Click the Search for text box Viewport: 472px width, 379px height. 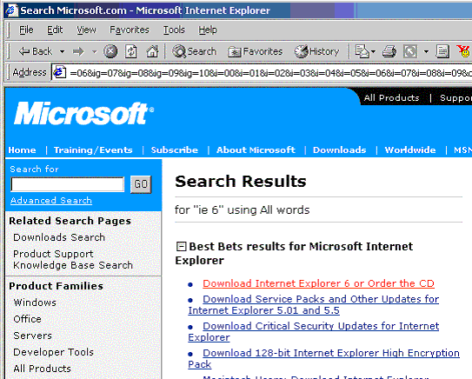pos(68,184)
